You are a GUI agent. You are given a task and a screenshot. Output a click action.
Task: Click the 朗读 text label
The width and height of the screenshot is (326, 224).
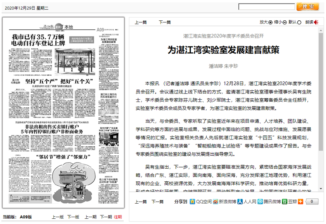[x=309, y=22]
